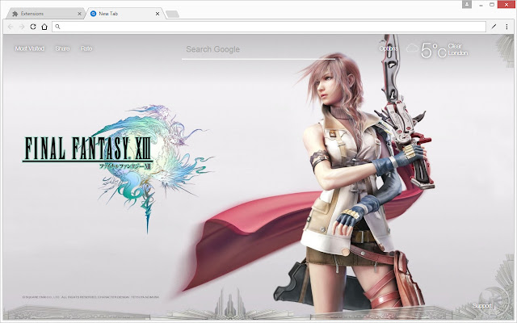Open the Options link

tap(389, 48)
